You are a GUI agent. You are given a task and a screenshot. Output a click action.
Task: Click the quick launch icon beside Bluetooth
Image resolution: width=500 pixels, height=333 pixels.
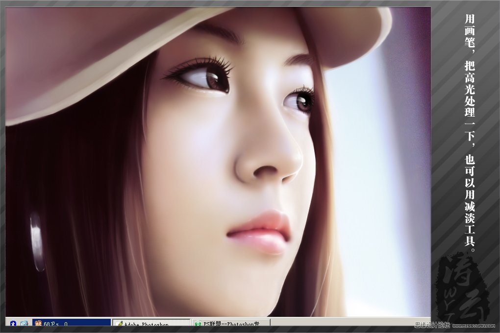[24, 324]
